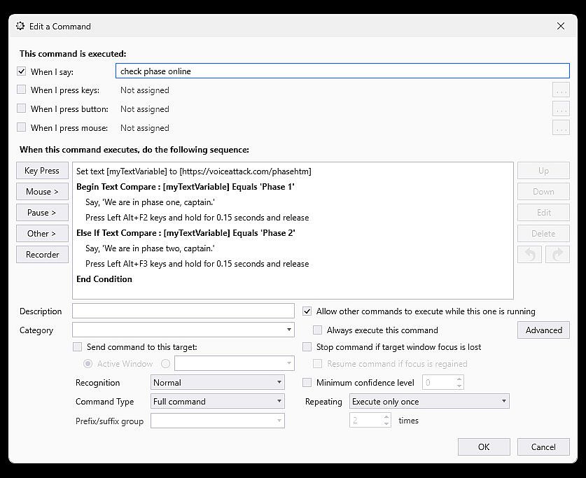Click ellipsis button beside press button row

[561, 109]
